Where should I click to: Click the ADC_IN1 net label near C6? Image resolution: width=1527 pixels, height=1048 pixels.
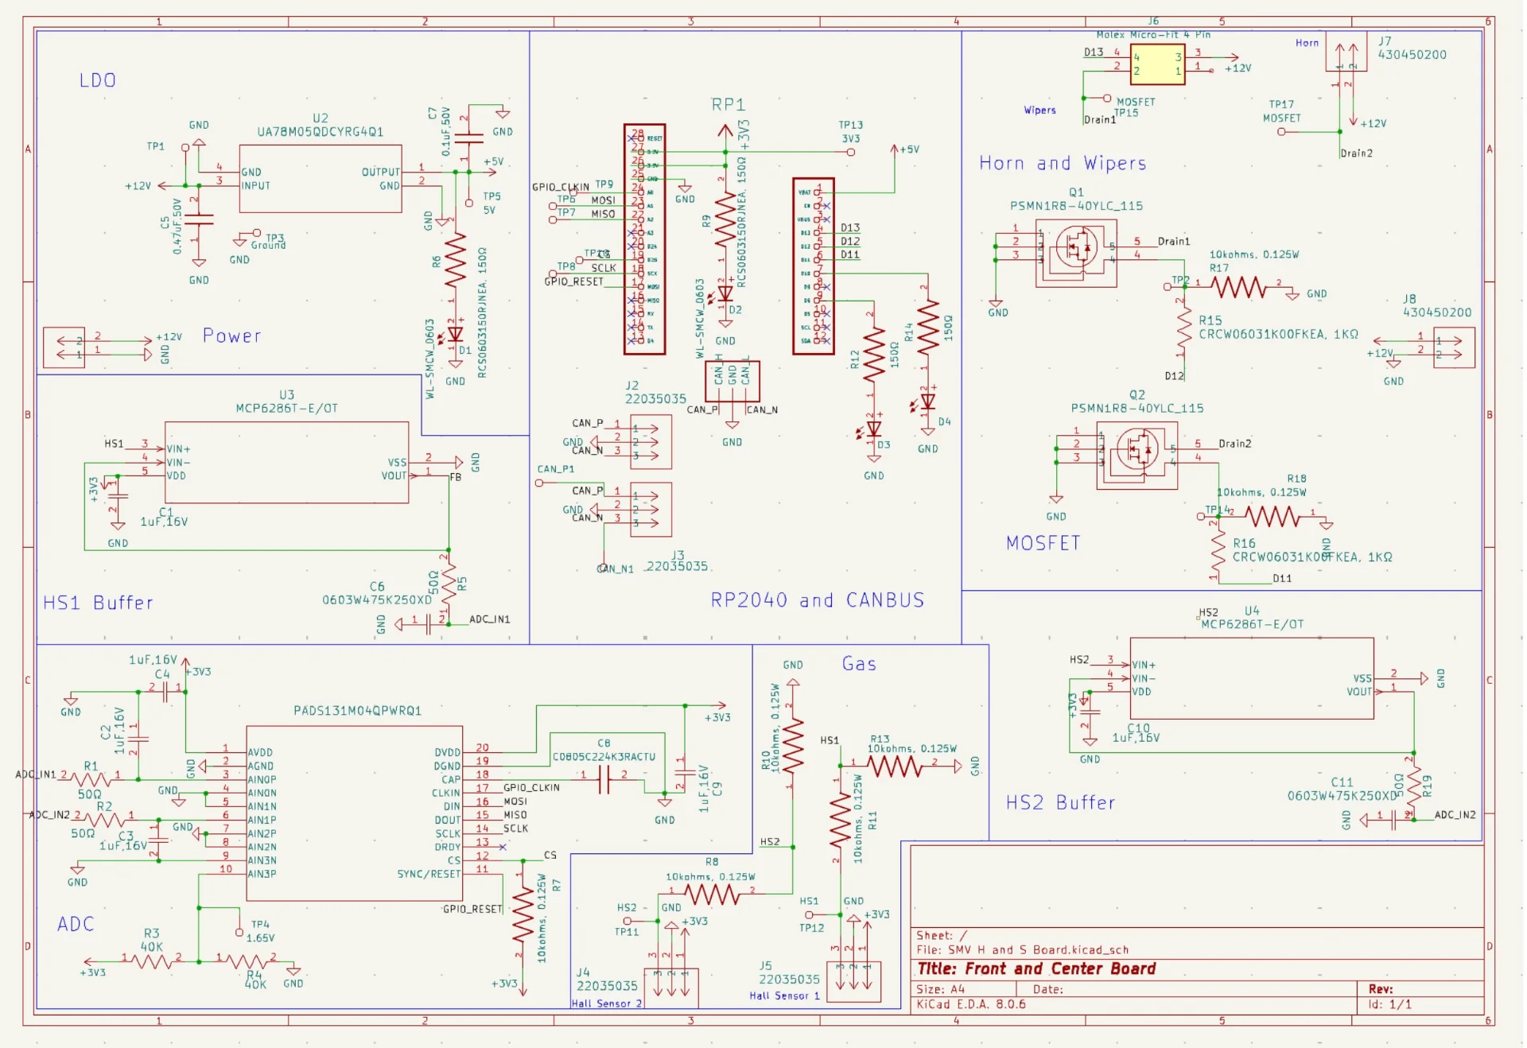click(490, 619)
